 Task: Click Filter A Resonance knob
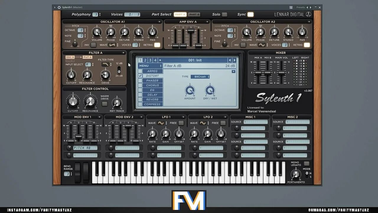tap(87, 75)
